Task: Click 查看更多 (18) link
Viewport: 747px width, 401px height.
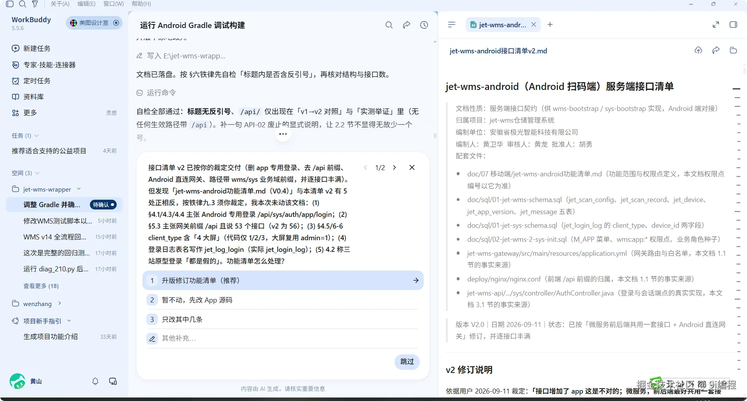Action: (x=41, y=286)
